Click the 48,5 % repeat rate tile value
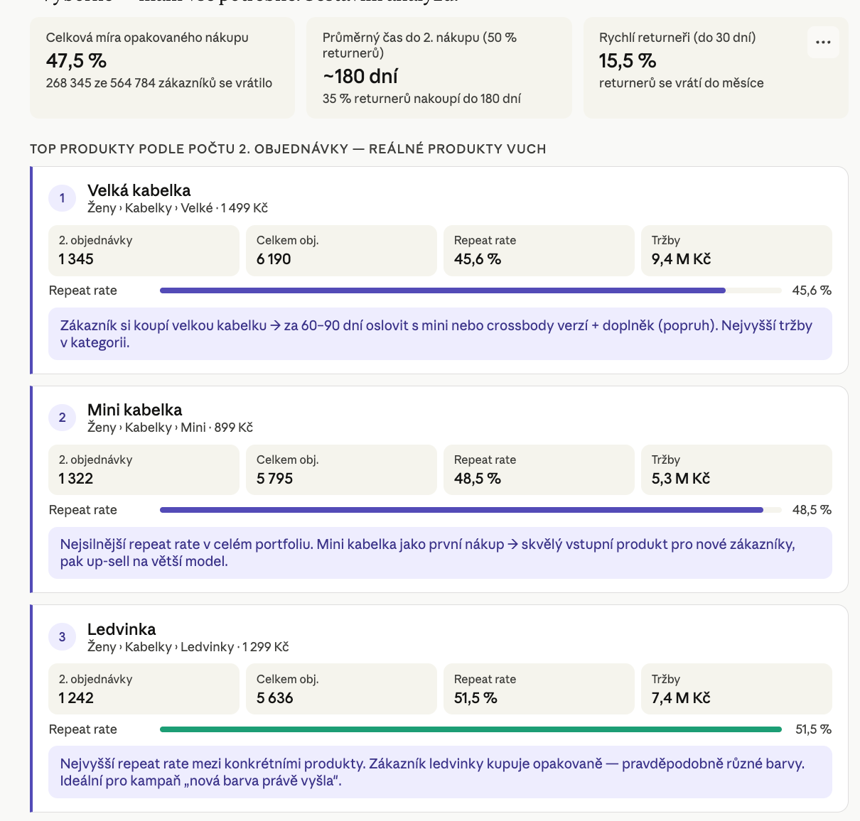The width and height of the screenshot is (860, 821). point(478,479)
